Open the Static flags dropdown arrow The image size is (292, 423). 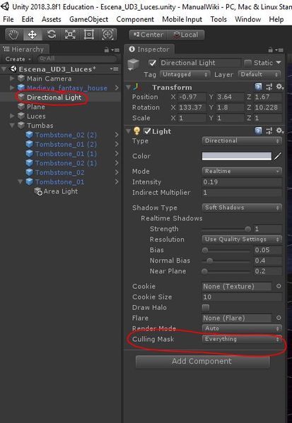coord(279,63)
